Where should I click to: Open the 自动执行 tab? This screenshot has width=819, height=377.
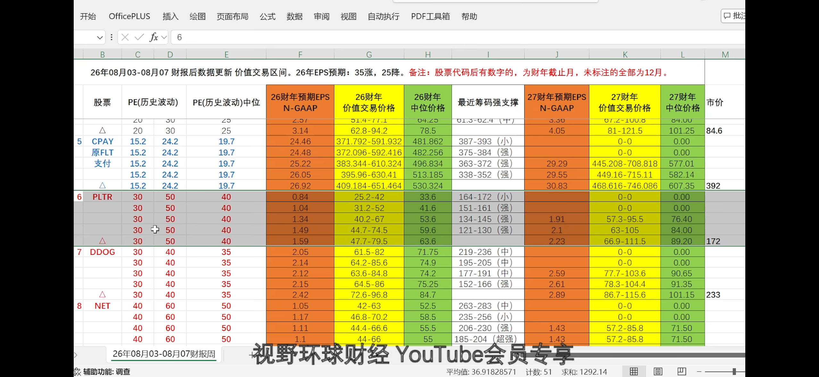(x=384, y=16)
